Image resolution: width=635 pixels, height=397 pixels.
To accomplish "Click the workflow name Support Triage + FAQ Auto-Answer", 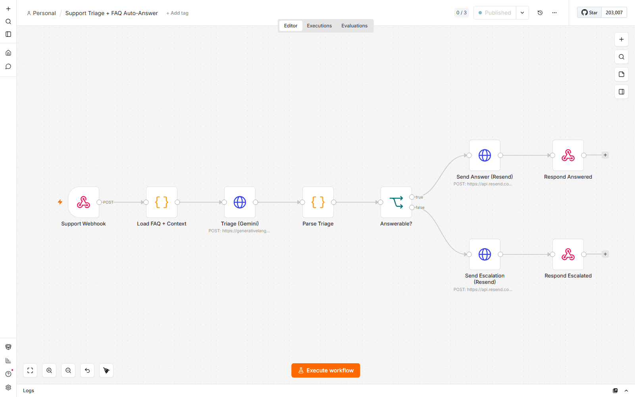I will pos(112,13).
